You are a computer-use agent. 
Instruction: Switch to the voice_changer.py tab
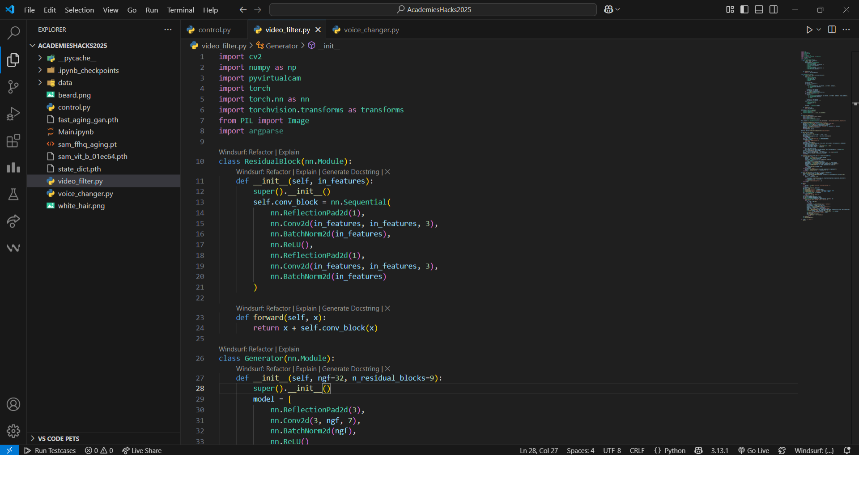point(371,30)
